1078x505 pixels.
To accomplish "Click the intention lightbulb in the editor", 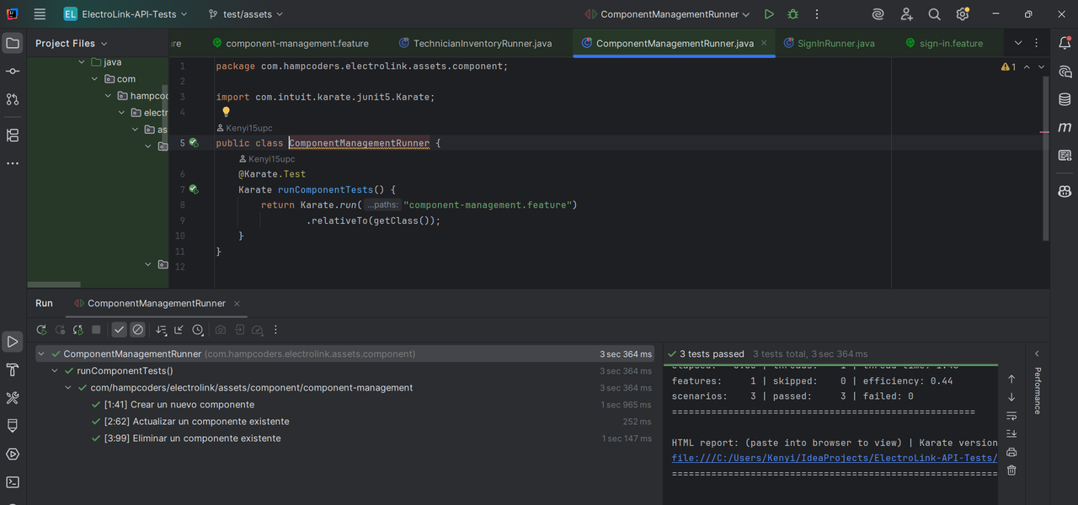I will click(226, 111).
